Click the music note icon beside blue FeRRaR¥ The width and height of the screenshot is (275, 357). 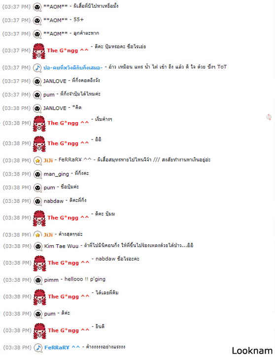click(38, 348)
